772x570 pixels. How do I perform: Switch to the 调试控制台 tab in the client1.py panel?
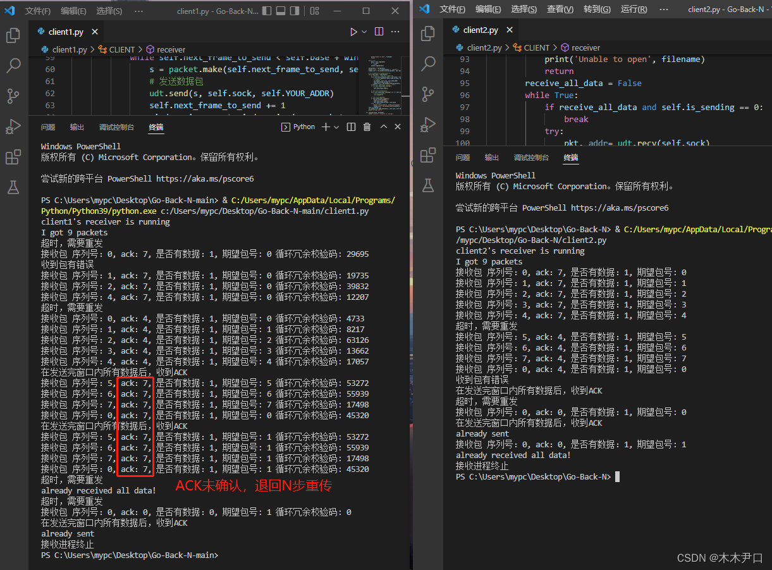pos(116,127)
